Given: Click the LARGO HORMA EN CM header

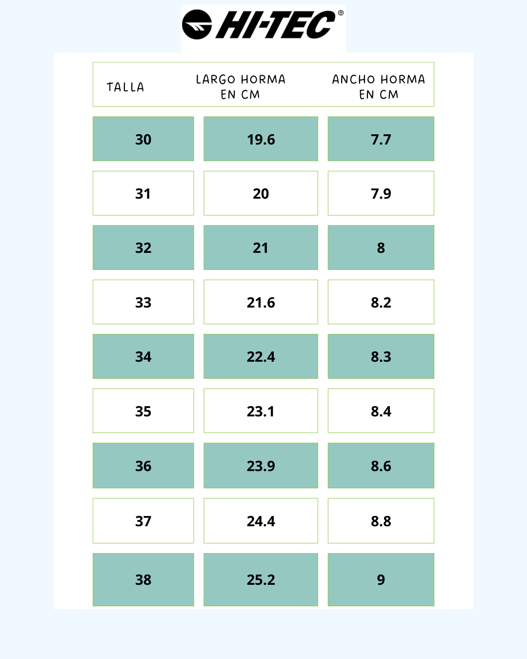Looking at the screenshot, I should (x=241, y=87).
